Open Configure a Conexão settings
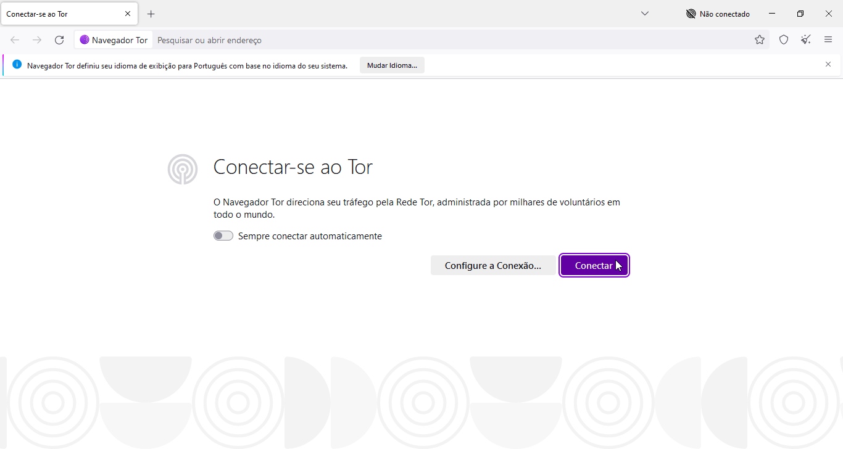 click(x=492, y=265)
